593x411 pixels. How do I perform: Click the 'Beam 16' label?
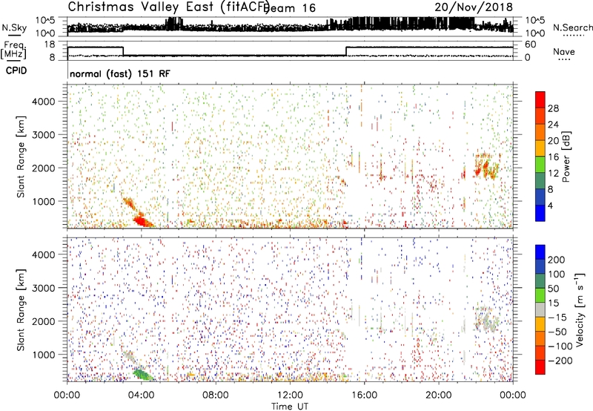click(x=289, y=8)
